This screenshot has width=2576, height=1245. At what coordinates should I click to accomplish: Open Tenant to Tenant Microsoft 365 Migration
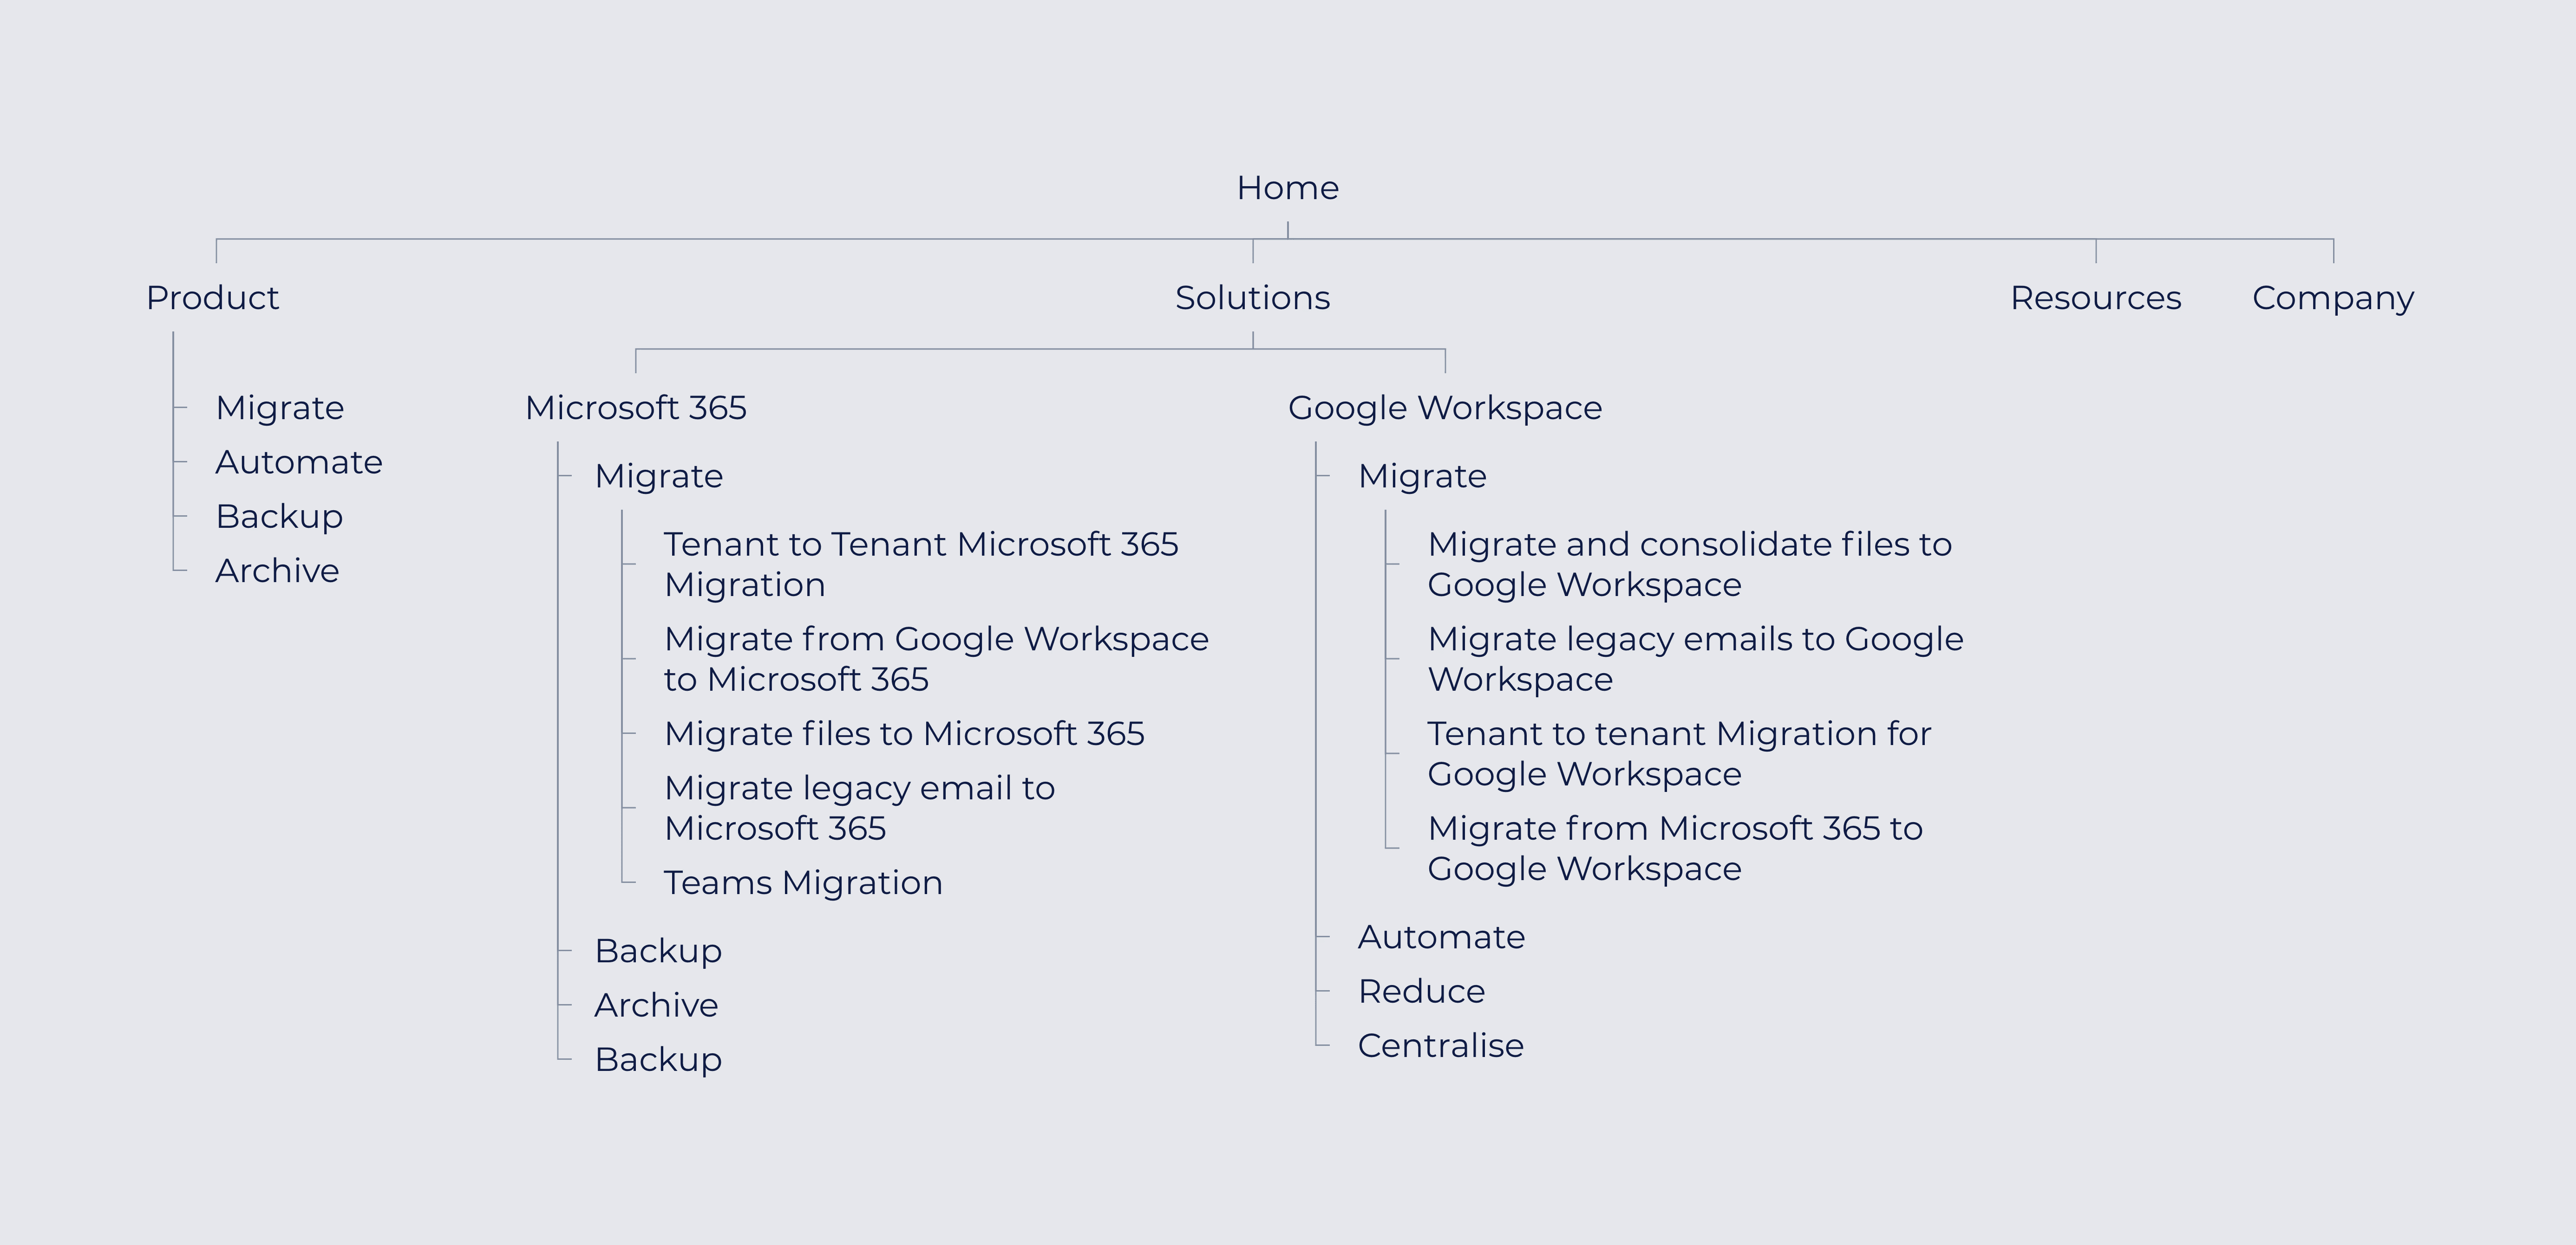(920, 564)
